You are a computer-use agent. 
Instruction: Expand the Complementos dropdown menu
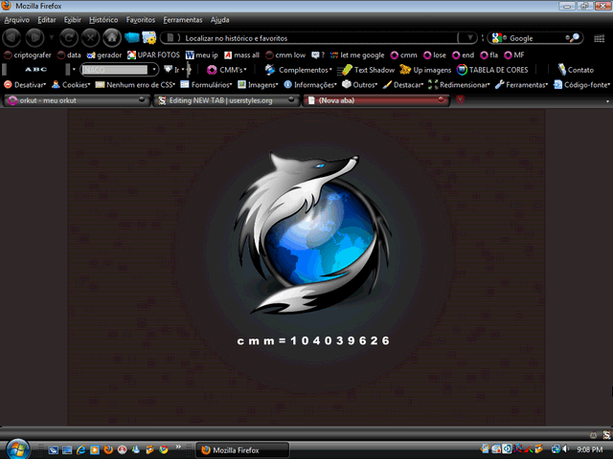[x=298, y=70]
